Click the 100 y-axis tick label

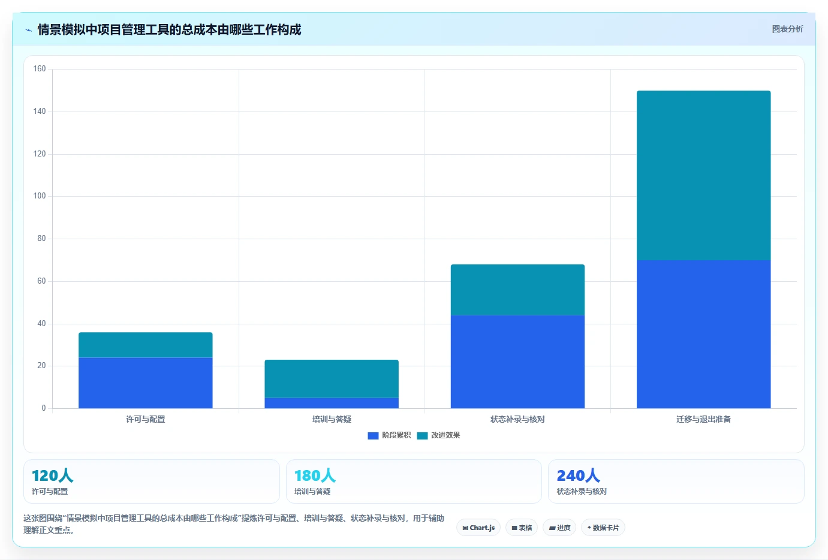click(x=40, y=196)
